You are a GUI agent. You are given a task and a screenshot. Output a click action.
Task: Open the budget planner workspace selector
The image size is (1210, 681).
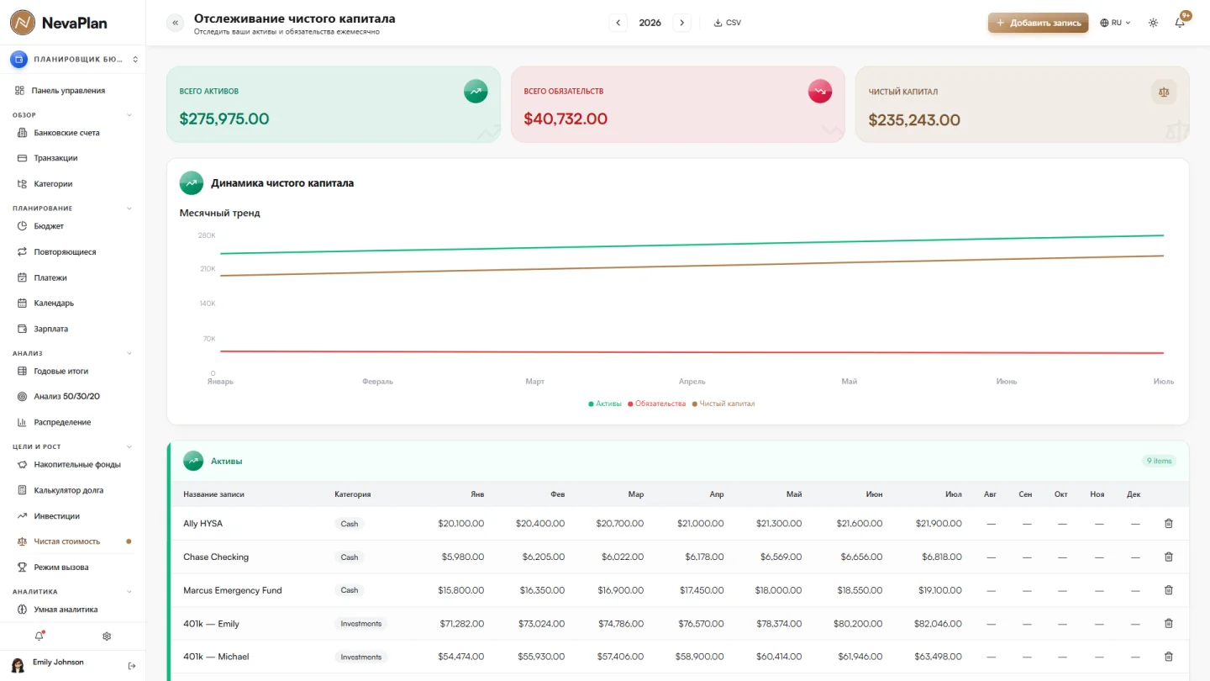coord(73,60)
